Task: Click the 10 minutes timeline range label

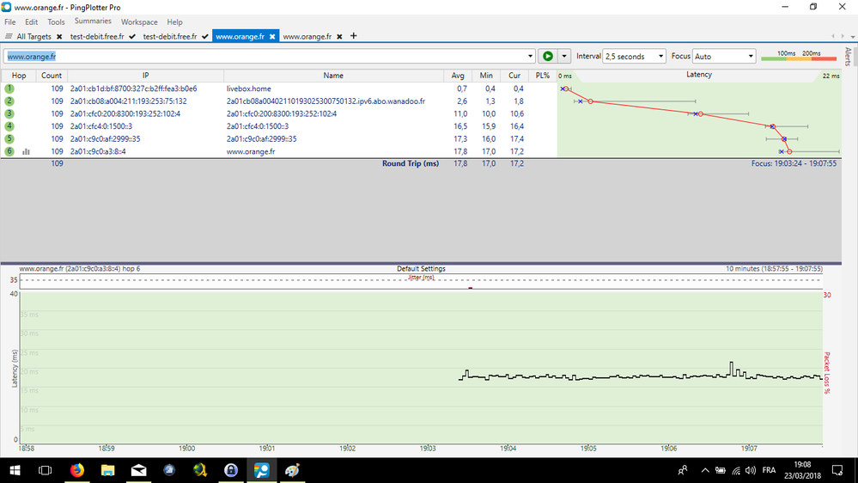Action: (774, 268)
